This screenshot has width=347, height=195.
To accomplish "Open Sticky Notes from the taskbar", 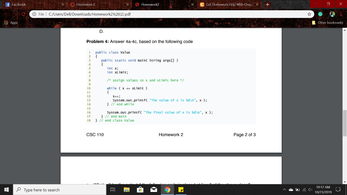I will click(181, 190).
